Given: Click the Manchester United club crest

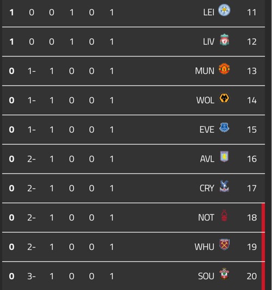Looking at the screenshot, I should tap(224, 69).
